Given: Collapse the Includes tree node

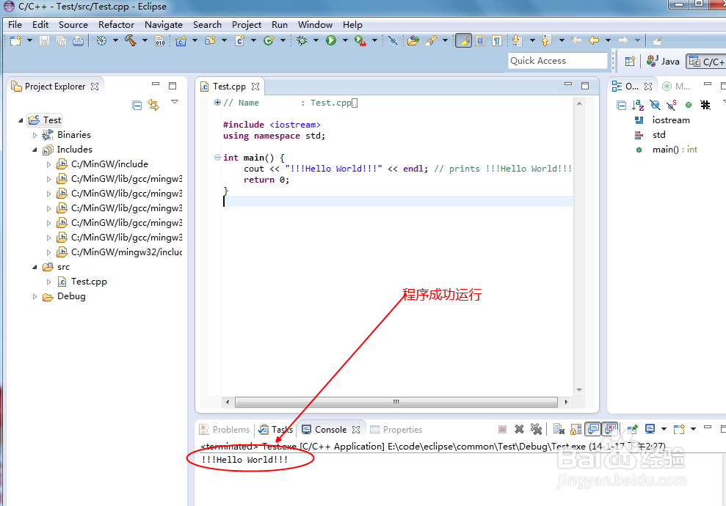Looking at the screenshot, I should [x=35, y=150].
